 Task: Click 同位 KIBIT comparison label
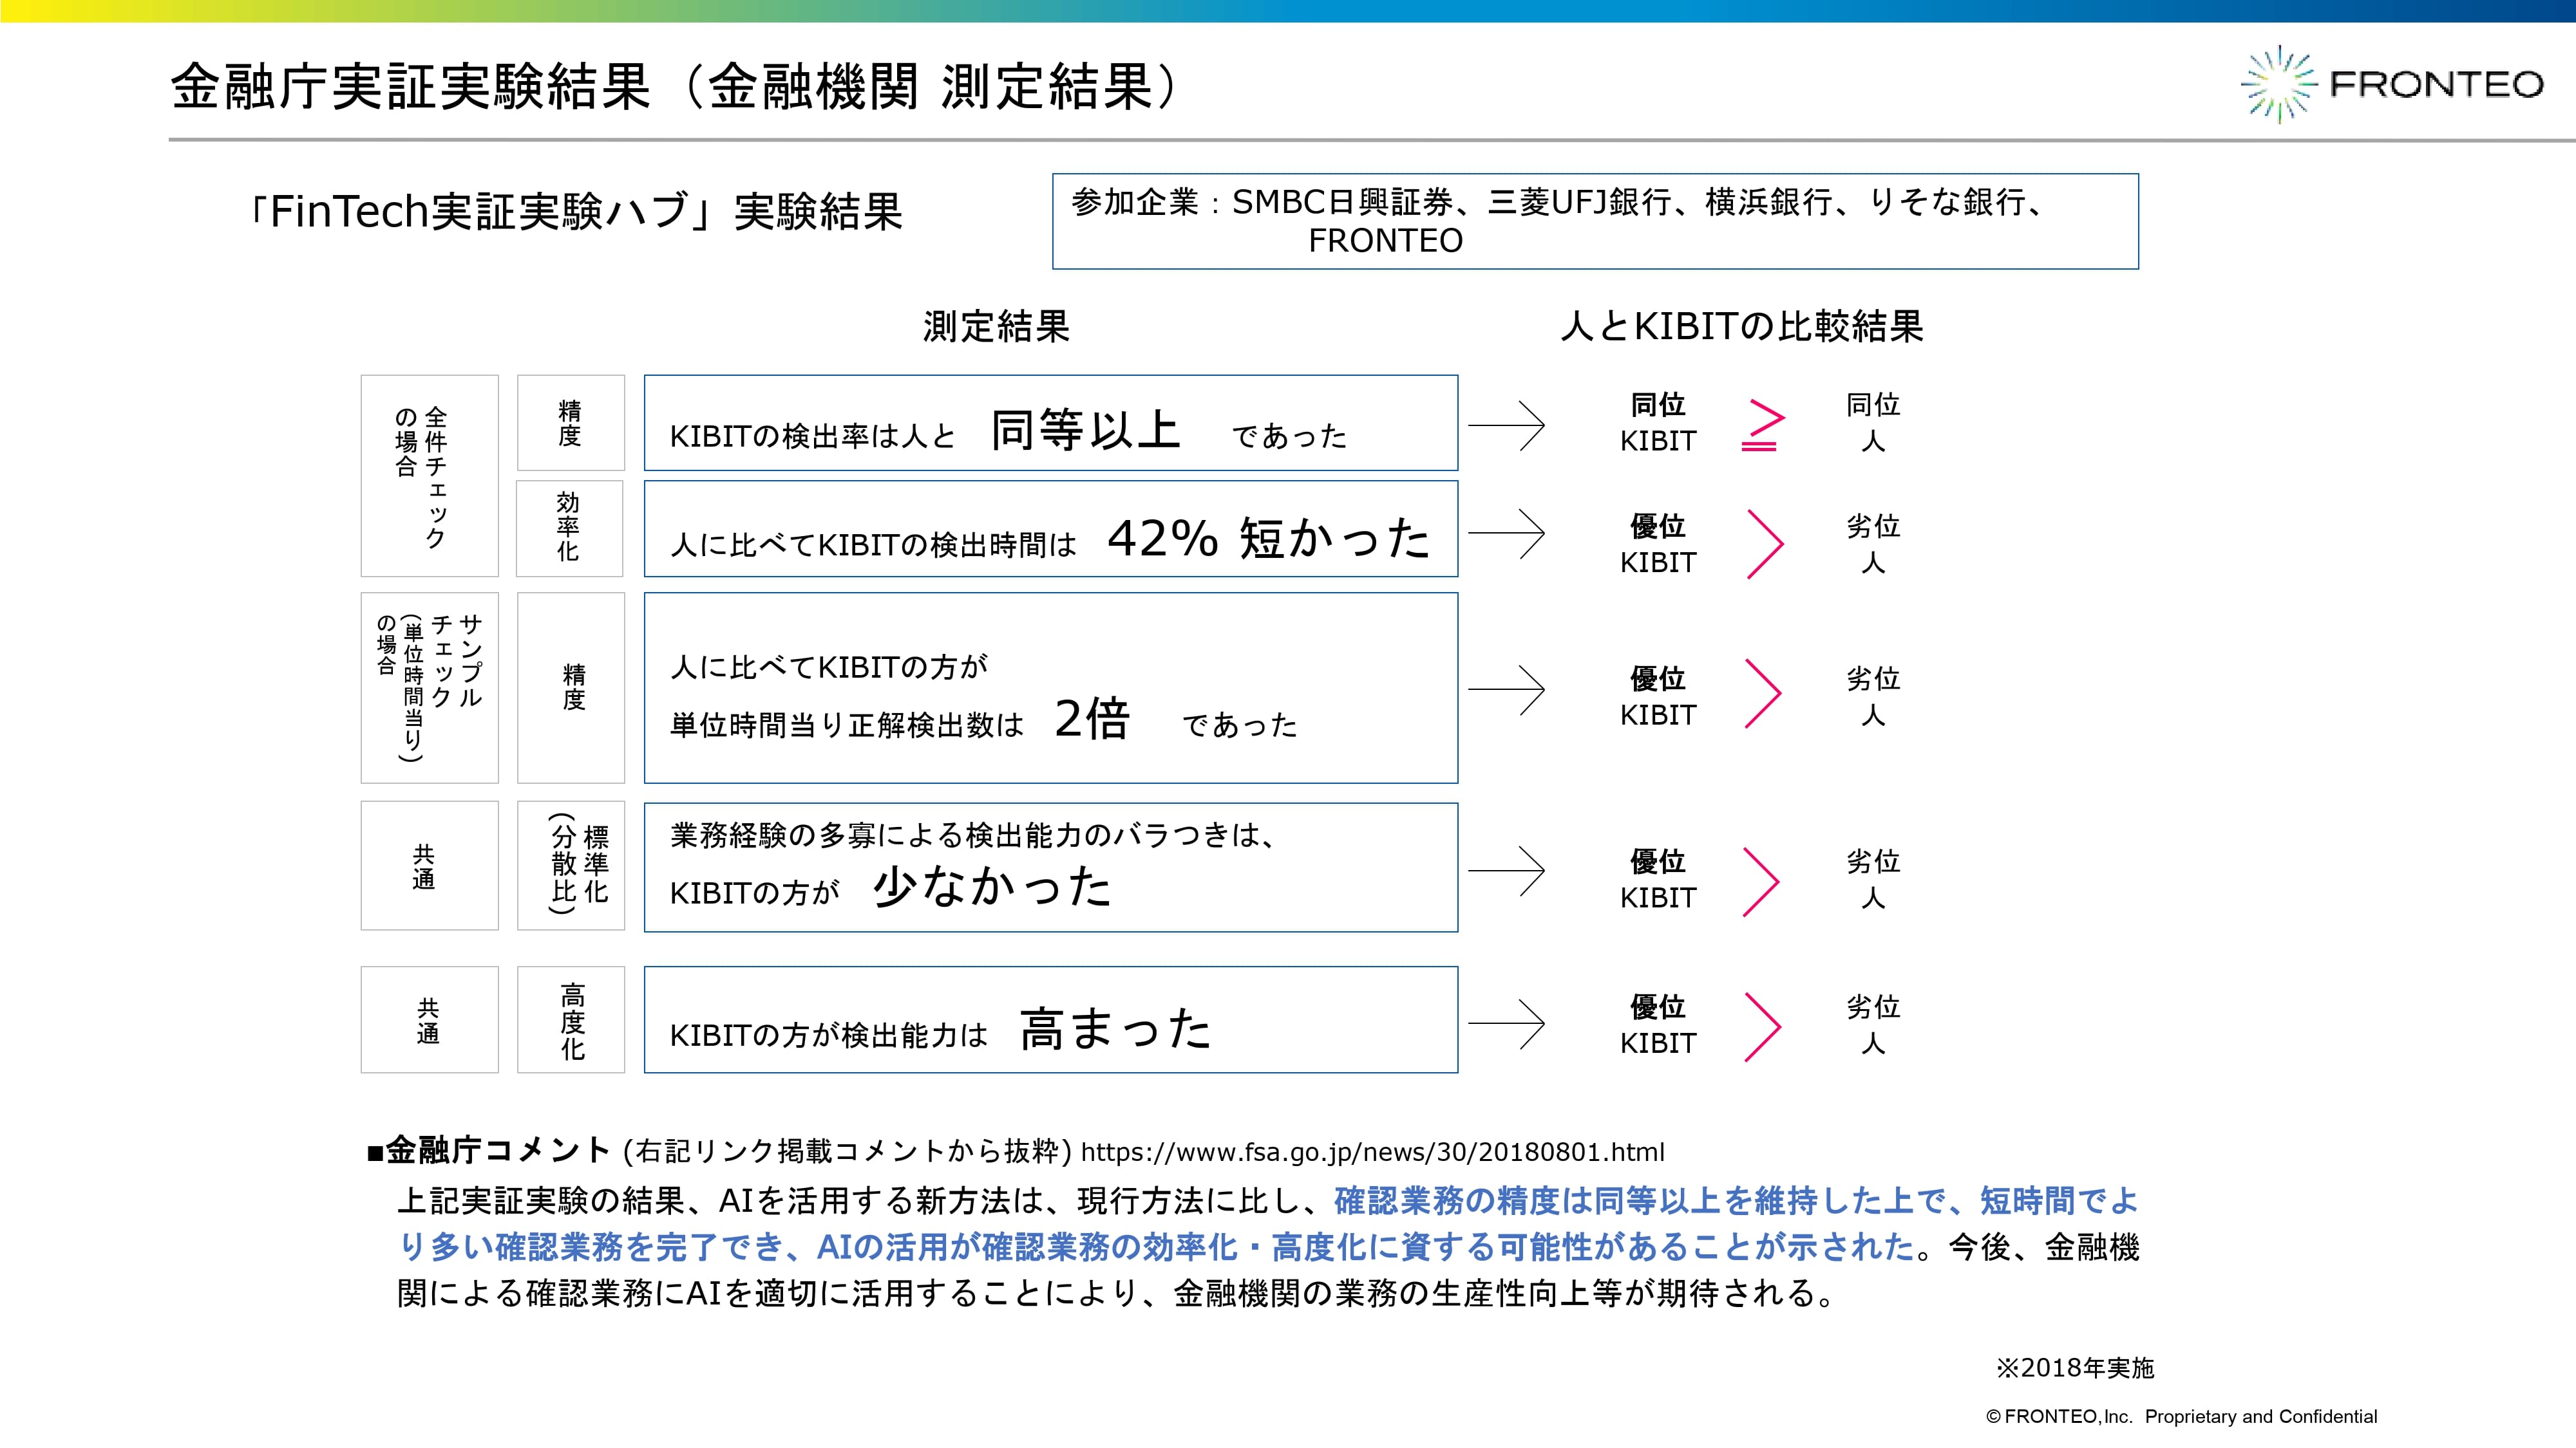1658,423
